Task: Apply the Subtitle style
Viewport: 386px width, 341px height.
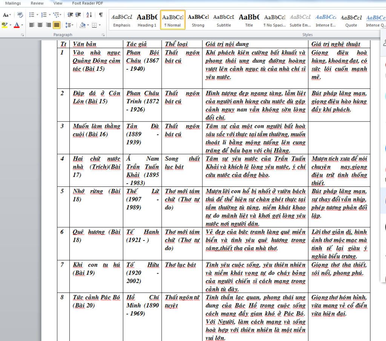Action: tap(224, 20)
